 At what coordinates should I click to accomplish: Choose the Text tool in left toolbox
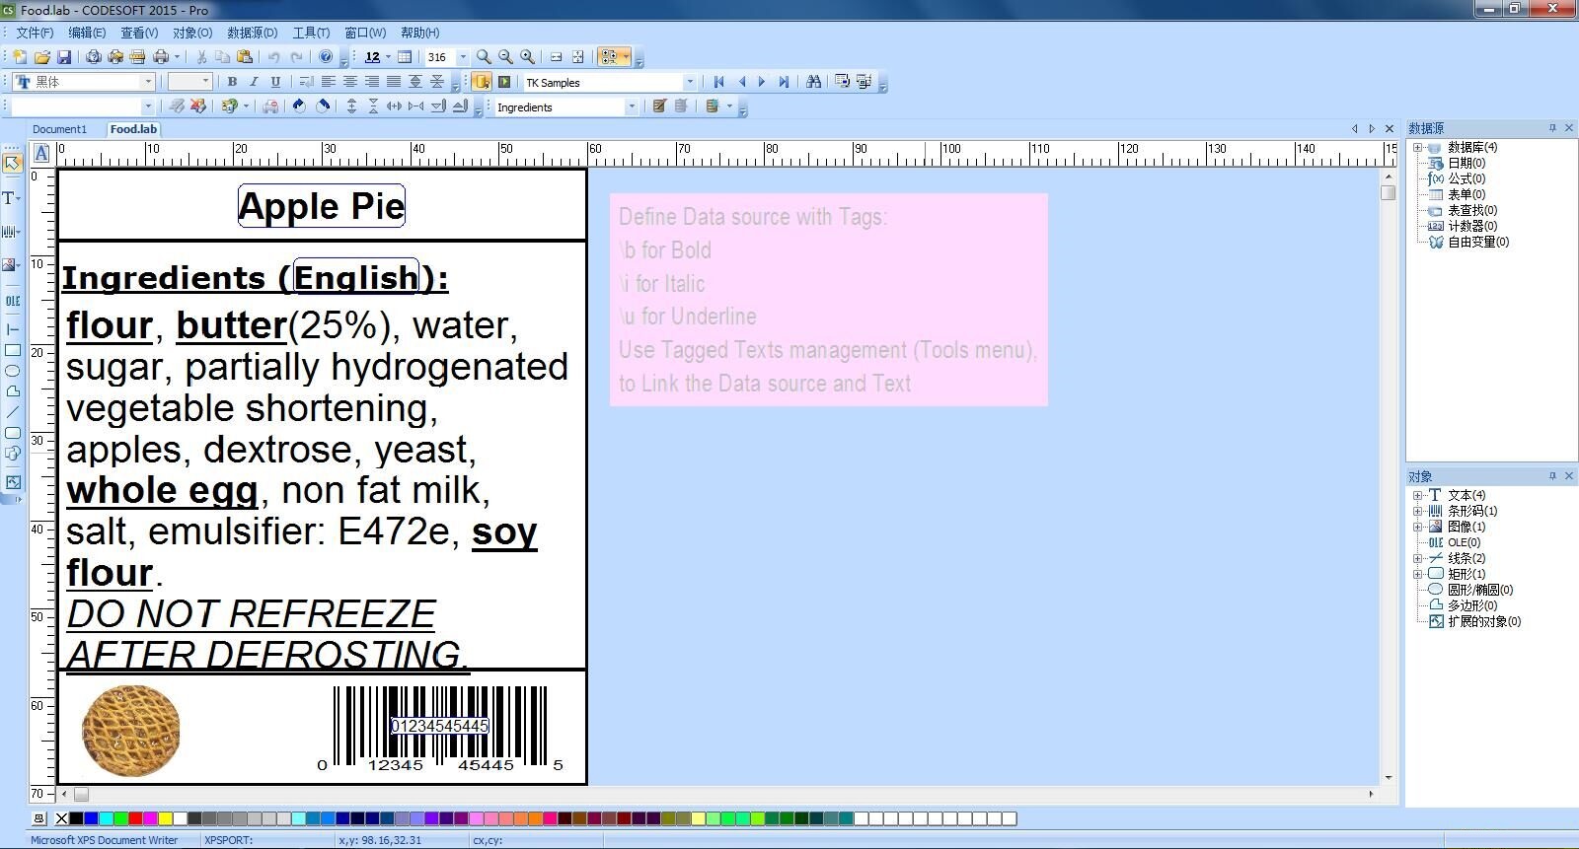click(10, 198)
